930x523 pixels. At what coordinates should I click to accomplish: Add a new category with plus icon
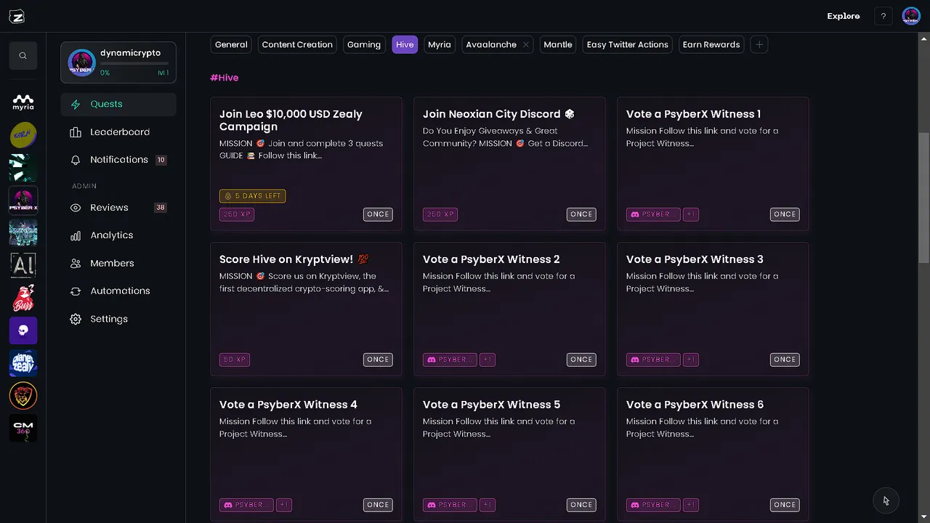pos(759,44)
